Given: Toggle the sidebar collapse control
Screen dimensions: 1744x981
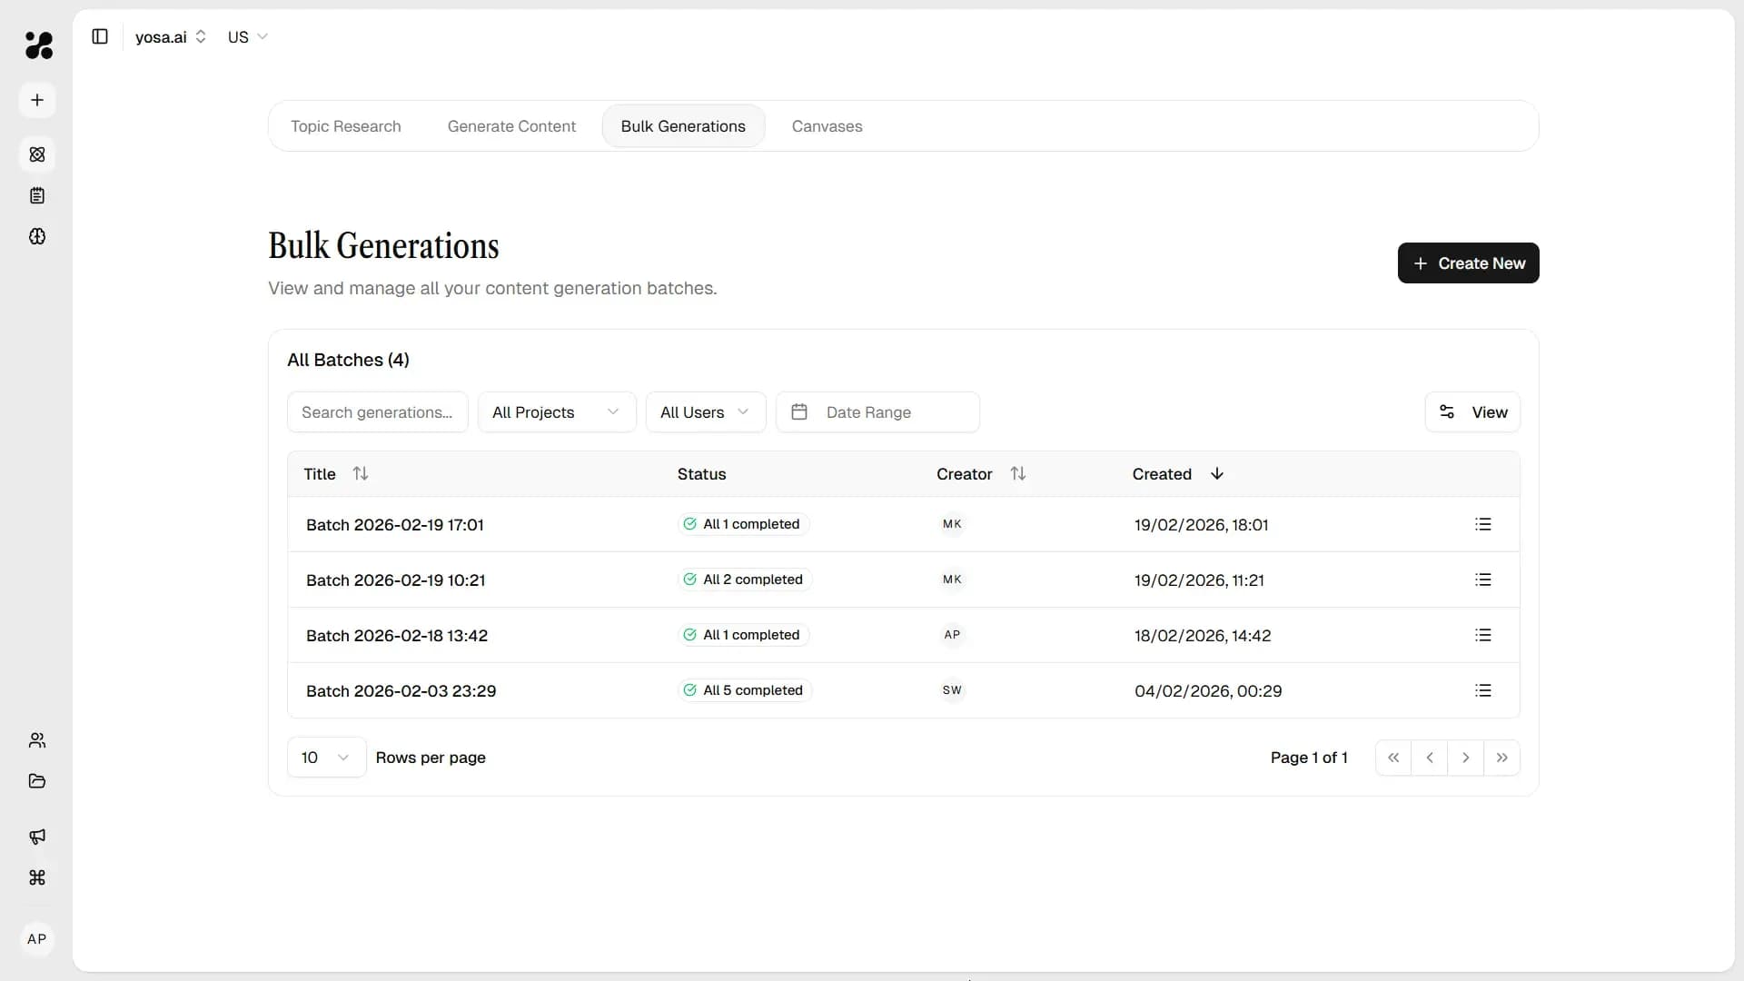Looking at the screenshot, I should 100,36.
